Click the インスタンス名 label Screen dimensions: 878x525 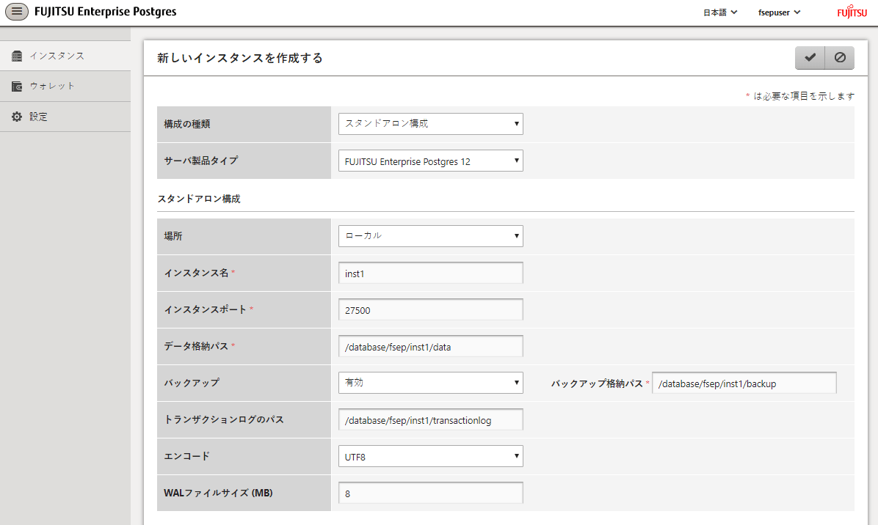196,273
